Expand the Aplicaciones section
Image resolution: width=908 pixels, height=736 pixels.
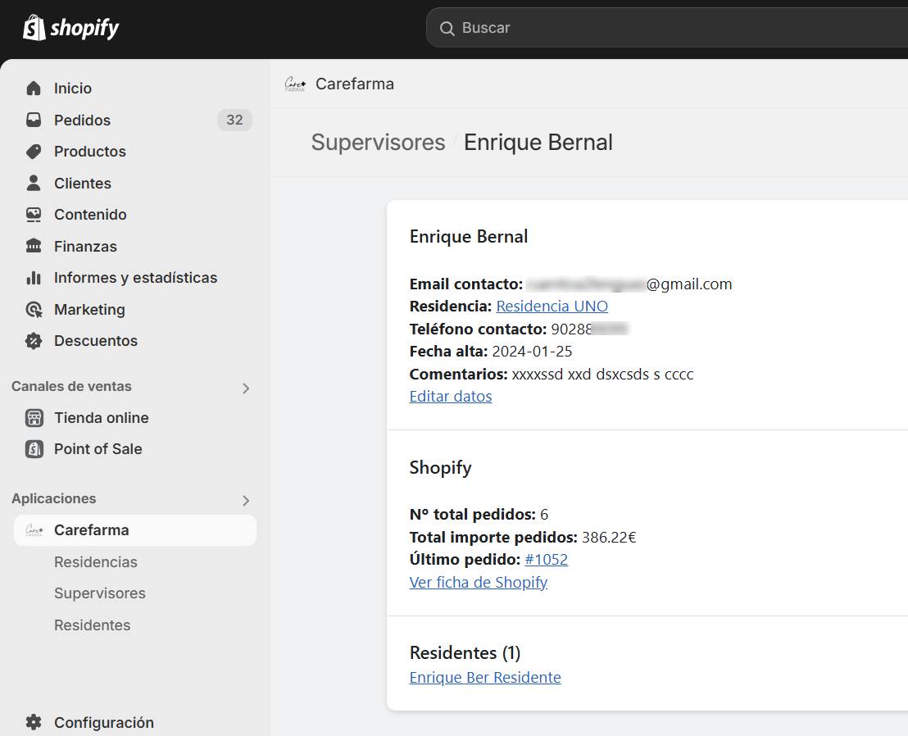pos(246,500)
